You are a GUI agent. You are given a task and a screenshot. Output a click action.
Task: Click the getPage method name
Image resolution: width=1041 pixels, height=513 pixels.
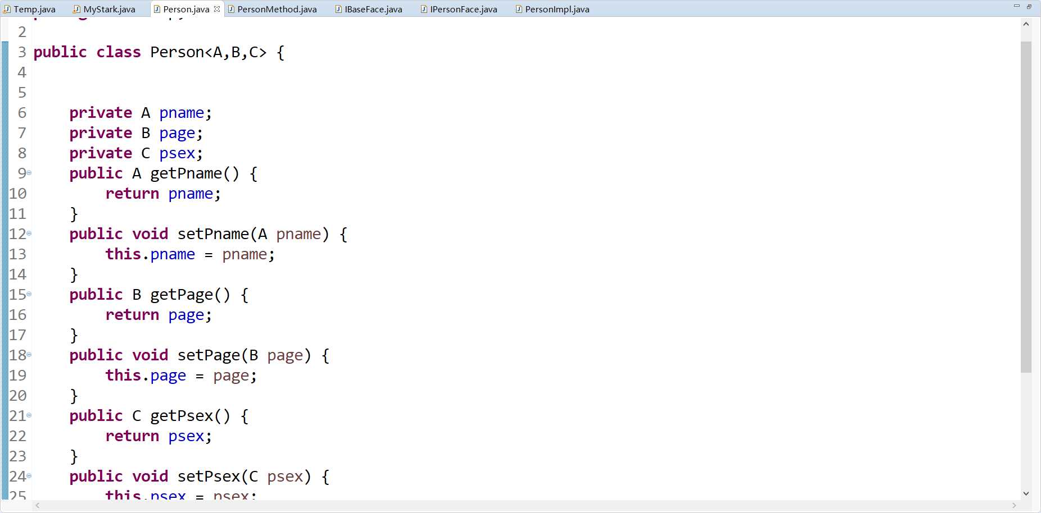(x=182, y=295)
